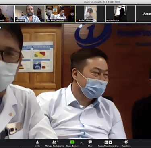This screenshot has width=151, height=148.
Task: Click the 's980410' name label
Action: [20, 21]
